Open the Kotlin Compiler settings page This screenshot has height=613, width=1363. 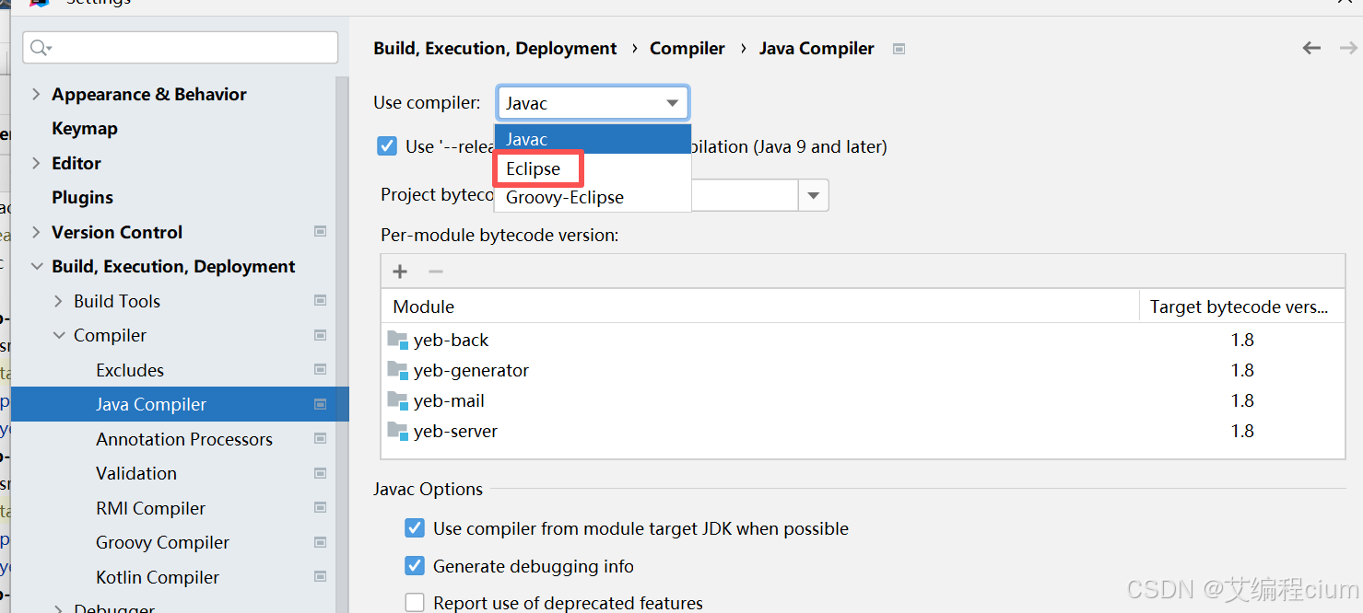point(157,577)
